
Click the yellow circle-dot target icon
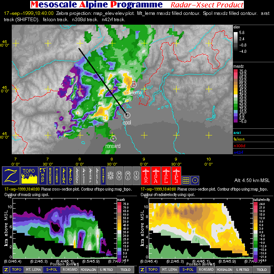click(x=195, y=180)
